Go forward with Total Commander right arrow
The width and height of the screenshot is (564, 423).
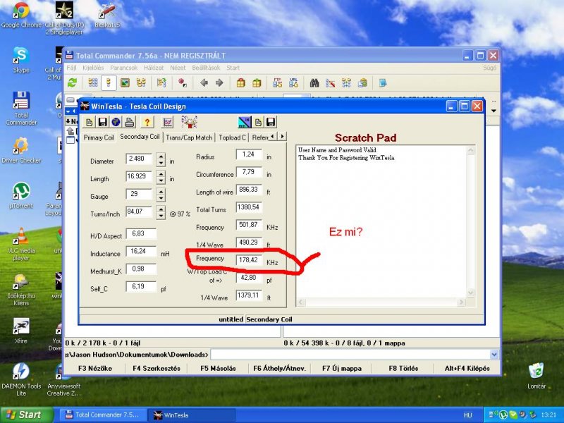point(219,83)
